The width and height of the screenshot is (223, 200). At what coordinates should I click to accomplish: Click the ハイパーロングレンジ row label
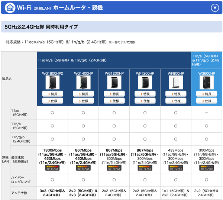click(24, 180)
